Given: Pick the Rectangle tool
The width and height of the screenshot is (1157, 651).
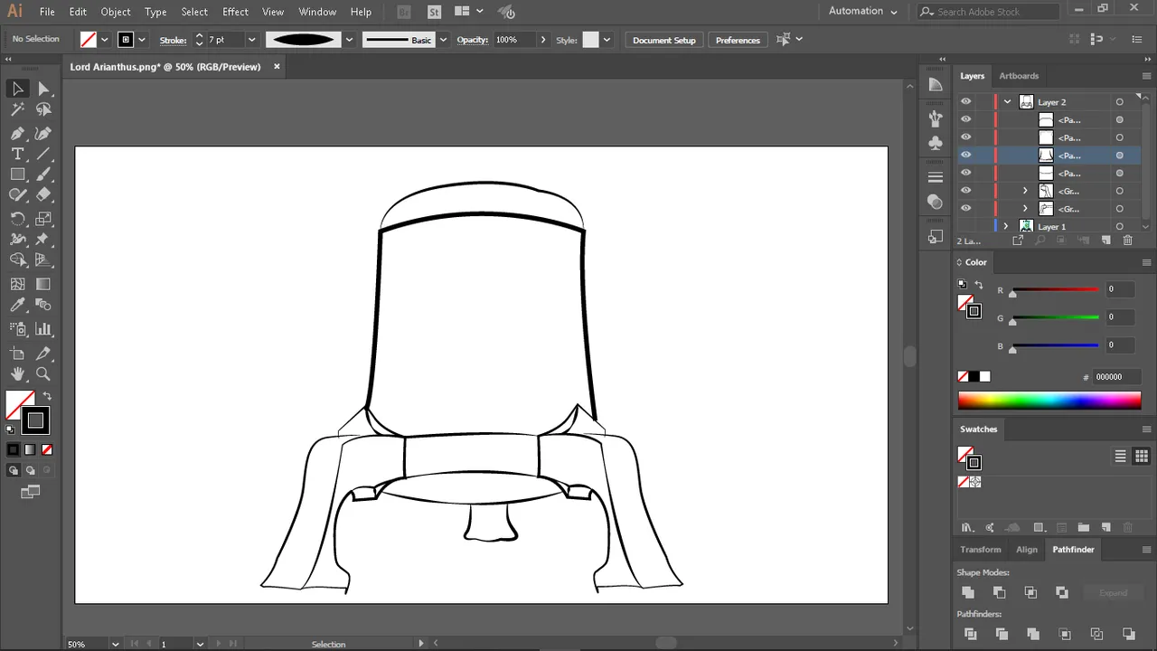Looking at the screenshot, I should pyautogui.click(x=17, y=175).
